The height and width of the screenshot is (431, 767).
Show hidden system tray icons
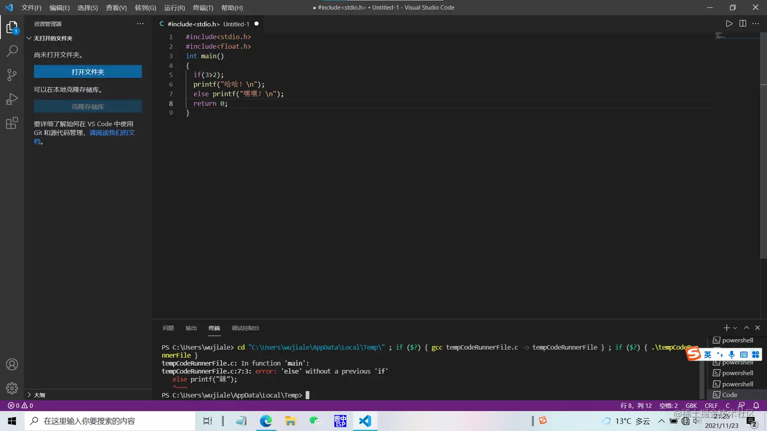661,421
